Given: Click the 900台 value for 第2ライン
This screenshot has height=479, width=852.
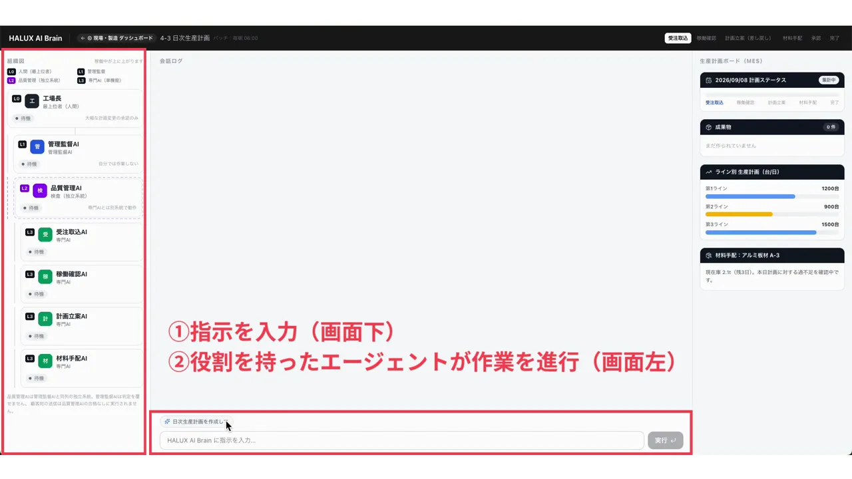Looking at the screenshot, I should 831,207.
